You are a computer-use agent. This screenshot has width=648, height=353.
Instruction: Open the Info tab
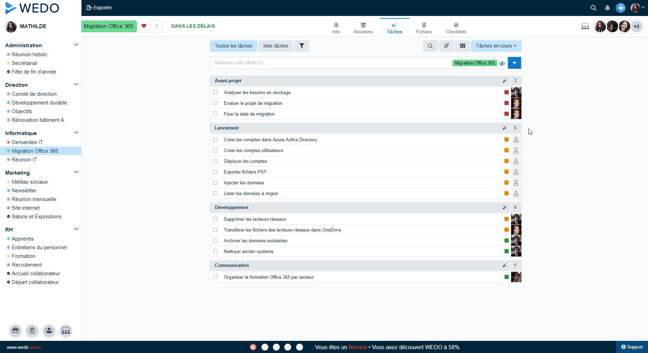point(336,28)
